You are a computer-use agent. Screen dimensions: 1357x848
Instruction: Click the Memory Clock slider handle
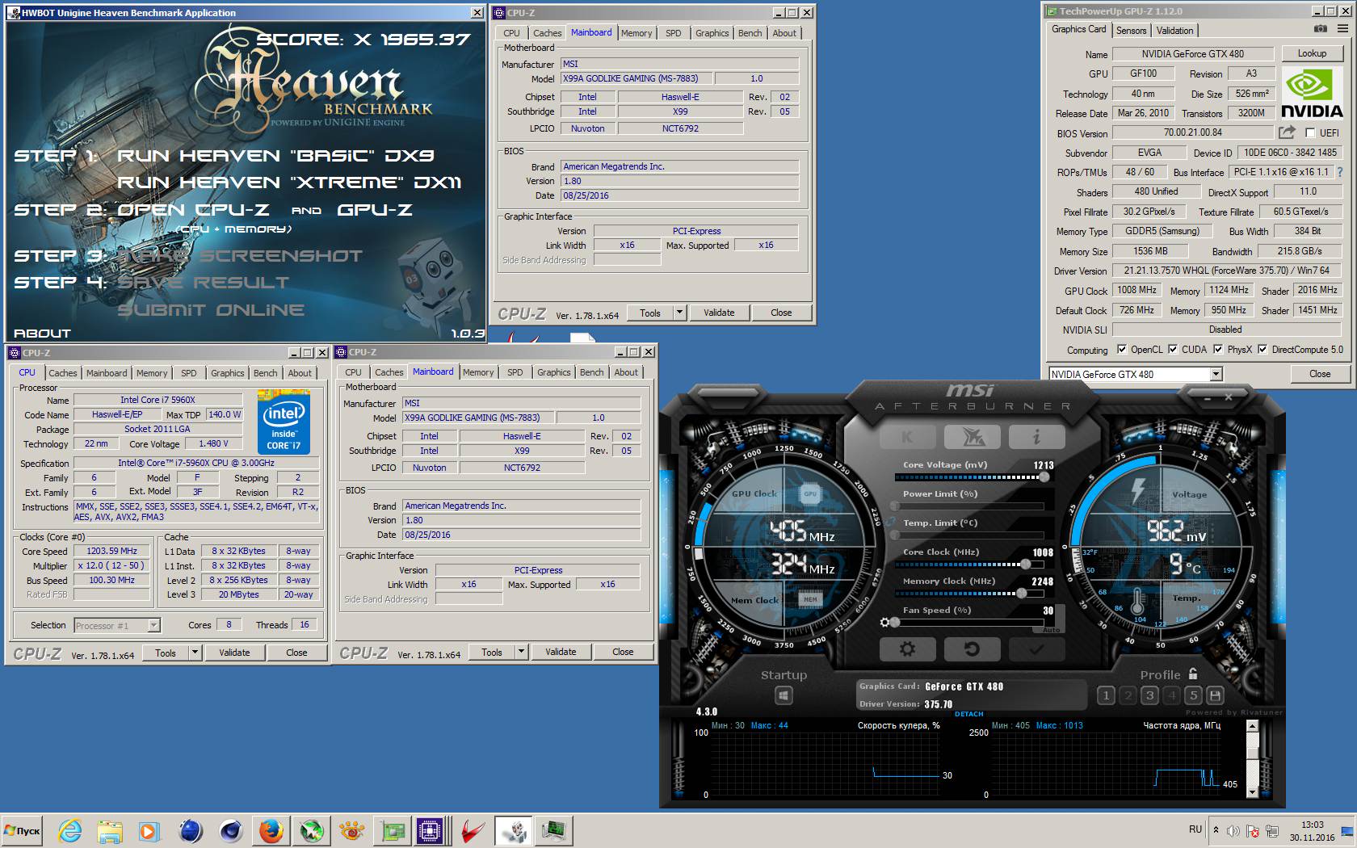coord(1022,594)
